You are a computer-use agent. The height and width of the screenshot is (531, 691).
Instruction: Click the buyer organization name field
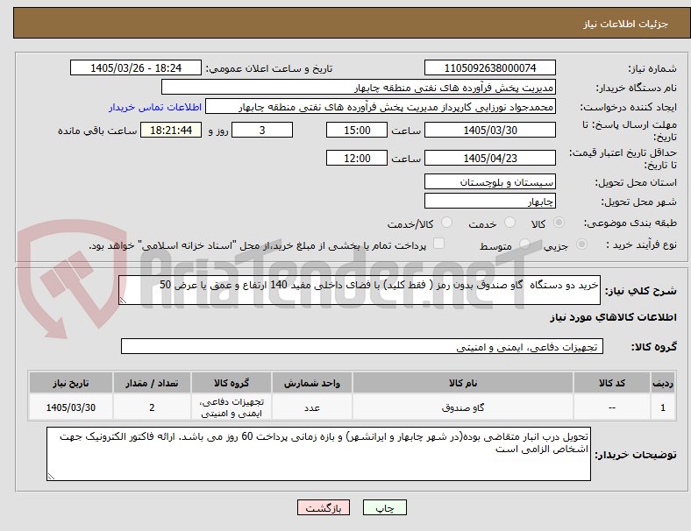(359, 87)
